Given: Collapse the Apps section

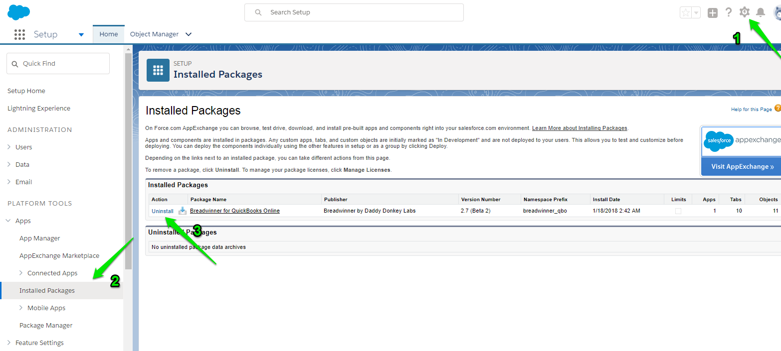Looking at the screenshot, I should (9, 221).
